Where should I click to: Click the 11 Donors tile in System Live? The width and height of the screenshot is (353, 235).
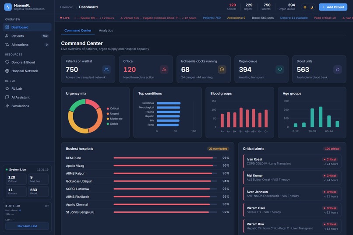[16, 191]
